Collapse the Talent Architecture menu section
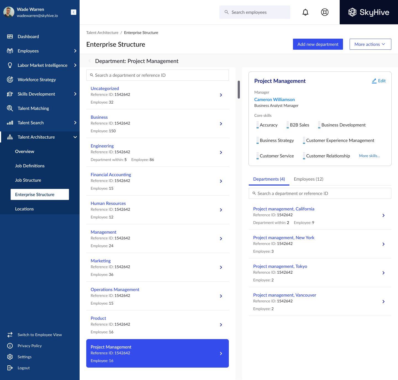 75,137
